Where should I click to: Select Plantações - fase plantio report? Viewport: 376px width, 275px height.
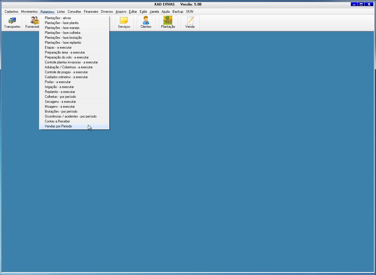[74, 23]
